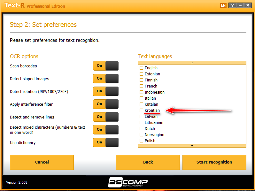This screenshot has width=255, height=191.
Task: Check the Latvian language checkbox
Action: 142,116
